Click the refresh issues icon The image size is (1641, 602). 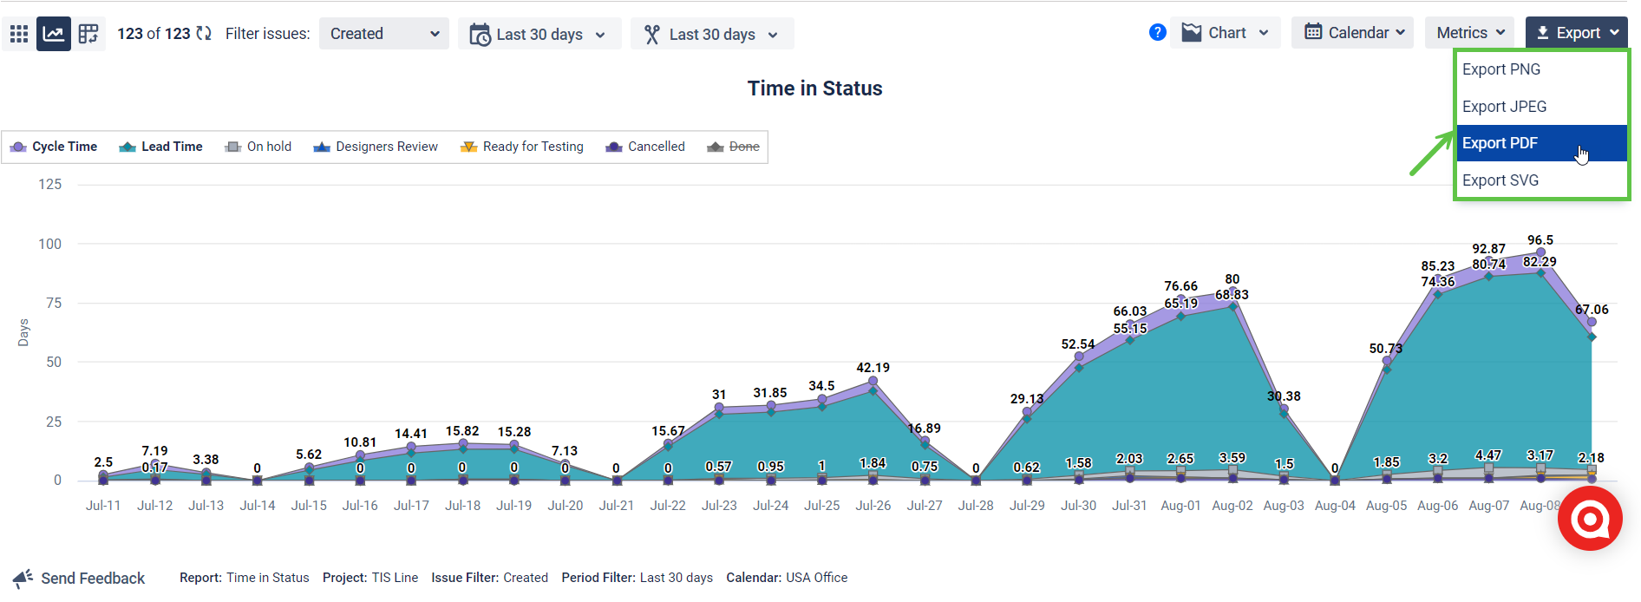tap(202, 33)
